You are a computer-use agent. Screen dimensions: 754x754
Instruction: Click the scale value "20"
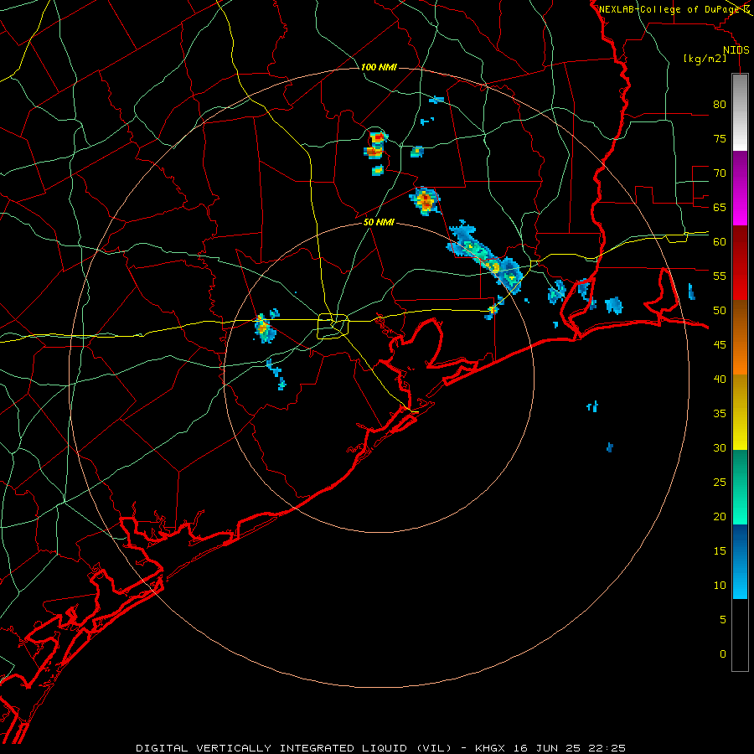pos(720,516)
